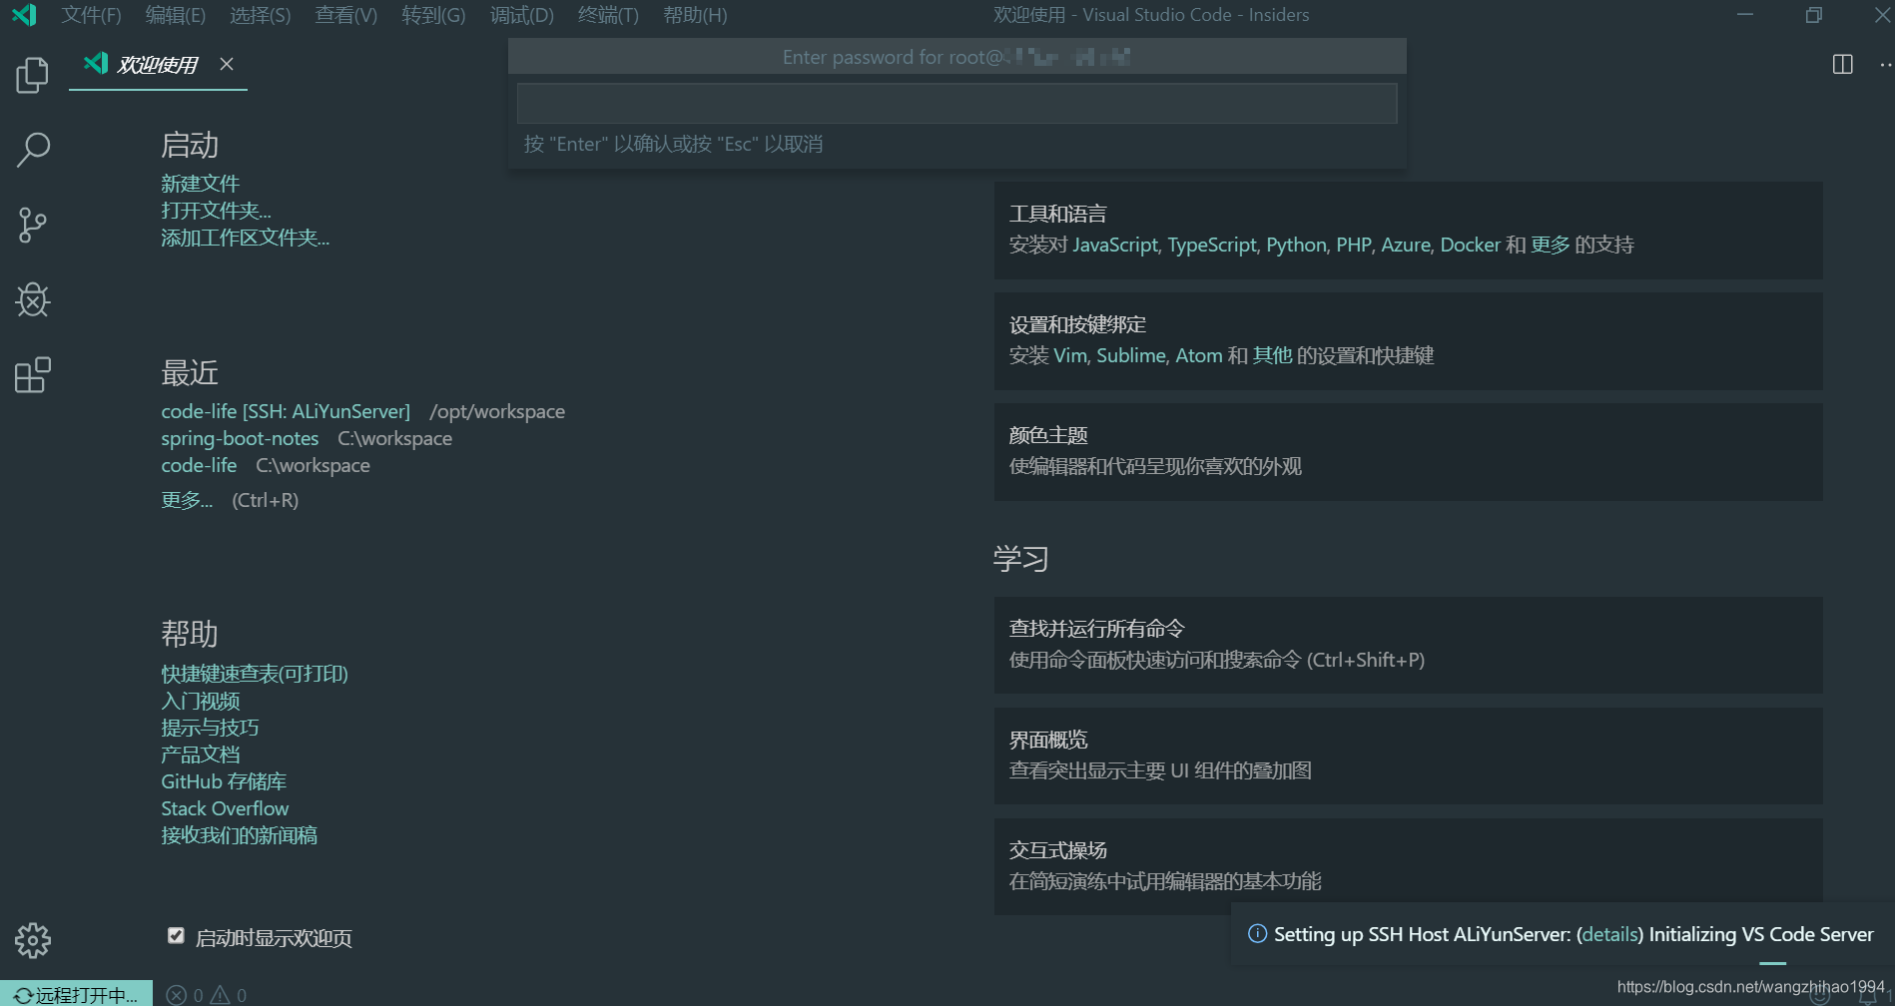This screenshot has width=1895, height=1006.
Task: Open the Explorer view in the activity bar
Action: click(x=32, y=75)
